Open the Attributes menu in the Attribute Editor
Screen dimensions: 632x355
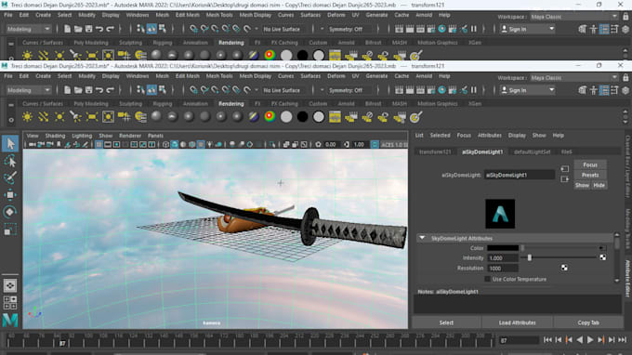point(489,136)
